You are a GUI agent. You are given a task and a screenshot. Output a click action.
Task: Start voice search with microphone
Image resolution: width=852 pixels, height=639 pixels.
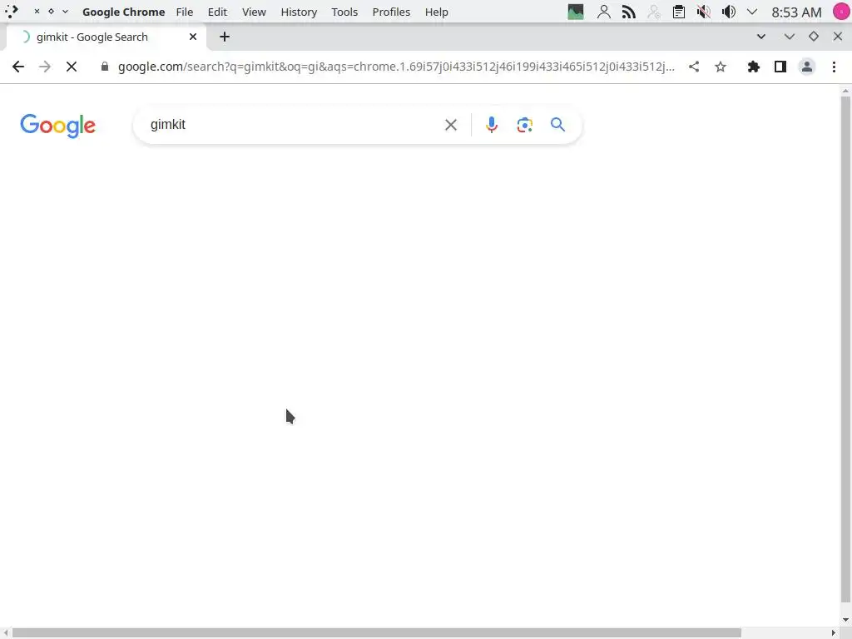[491, 125]
